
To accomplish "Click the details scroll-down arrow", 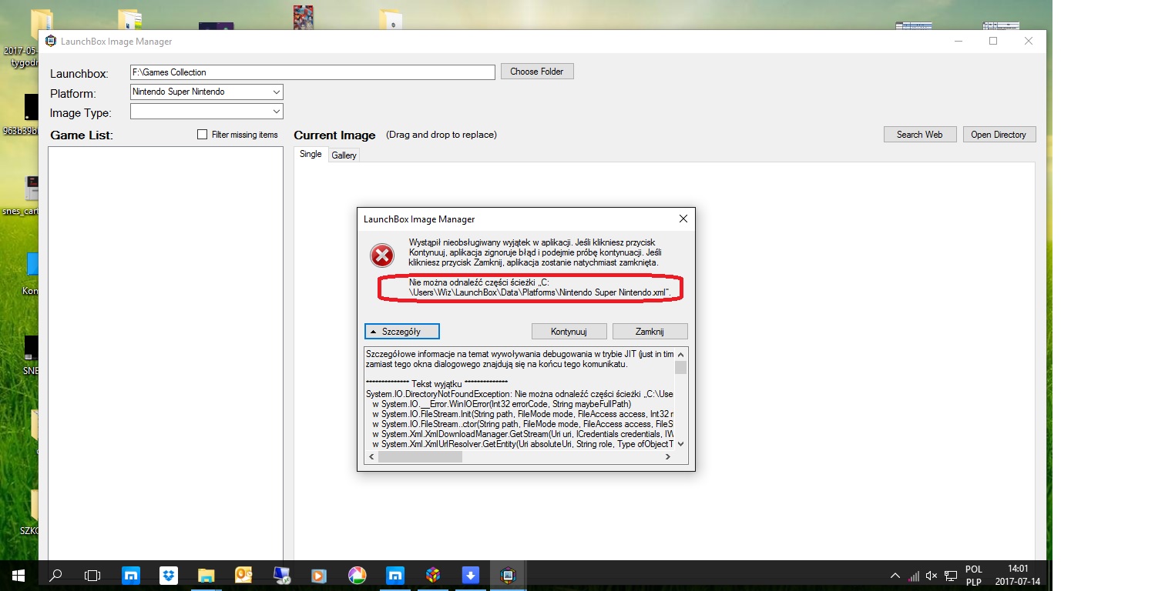I will coord(680,443).
